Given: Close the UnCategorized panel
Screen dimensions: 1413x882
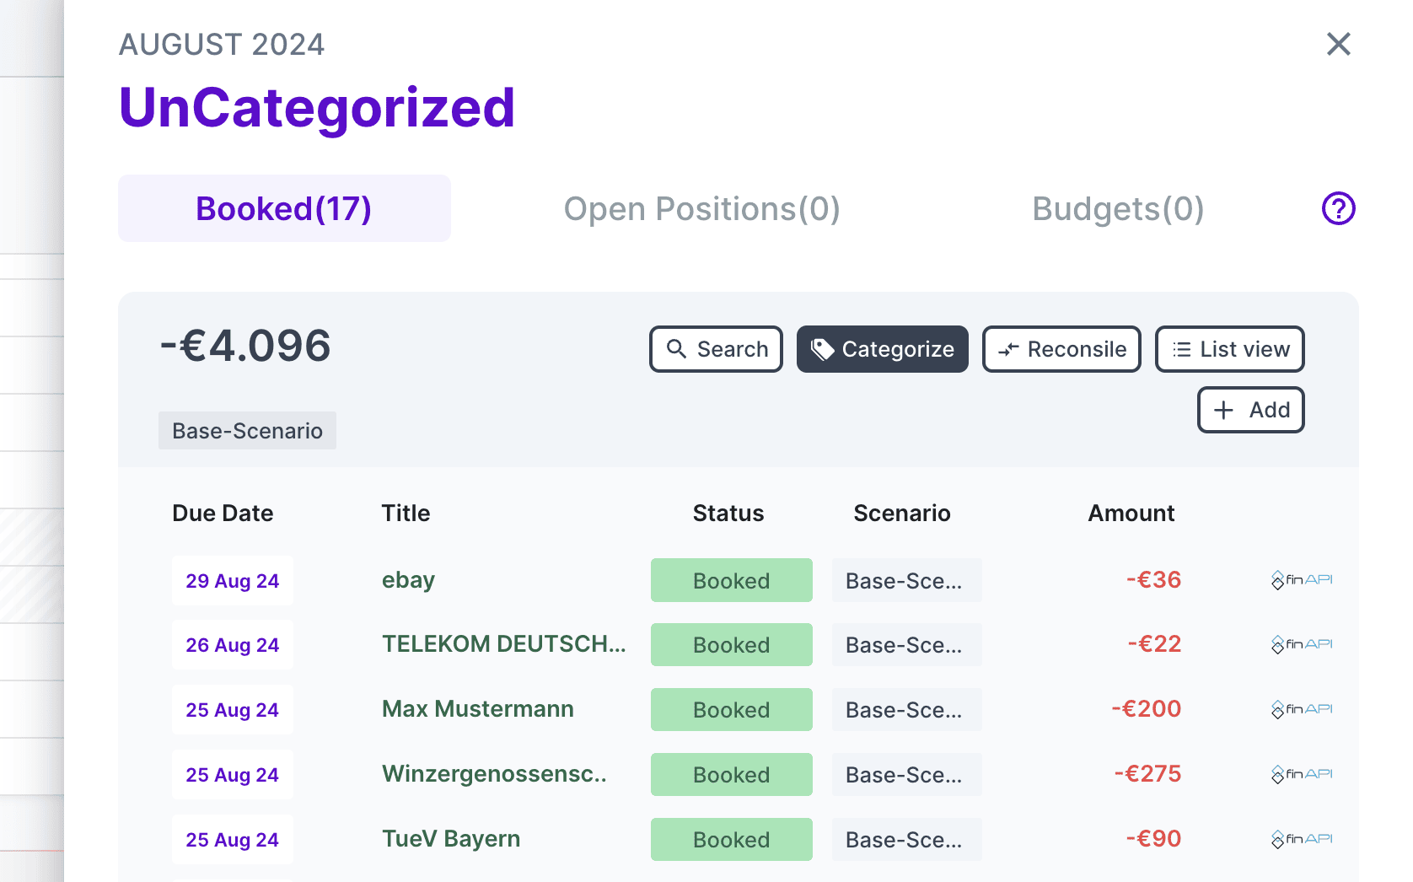Looking at the screenshot, I should [x=1338, y=44].
